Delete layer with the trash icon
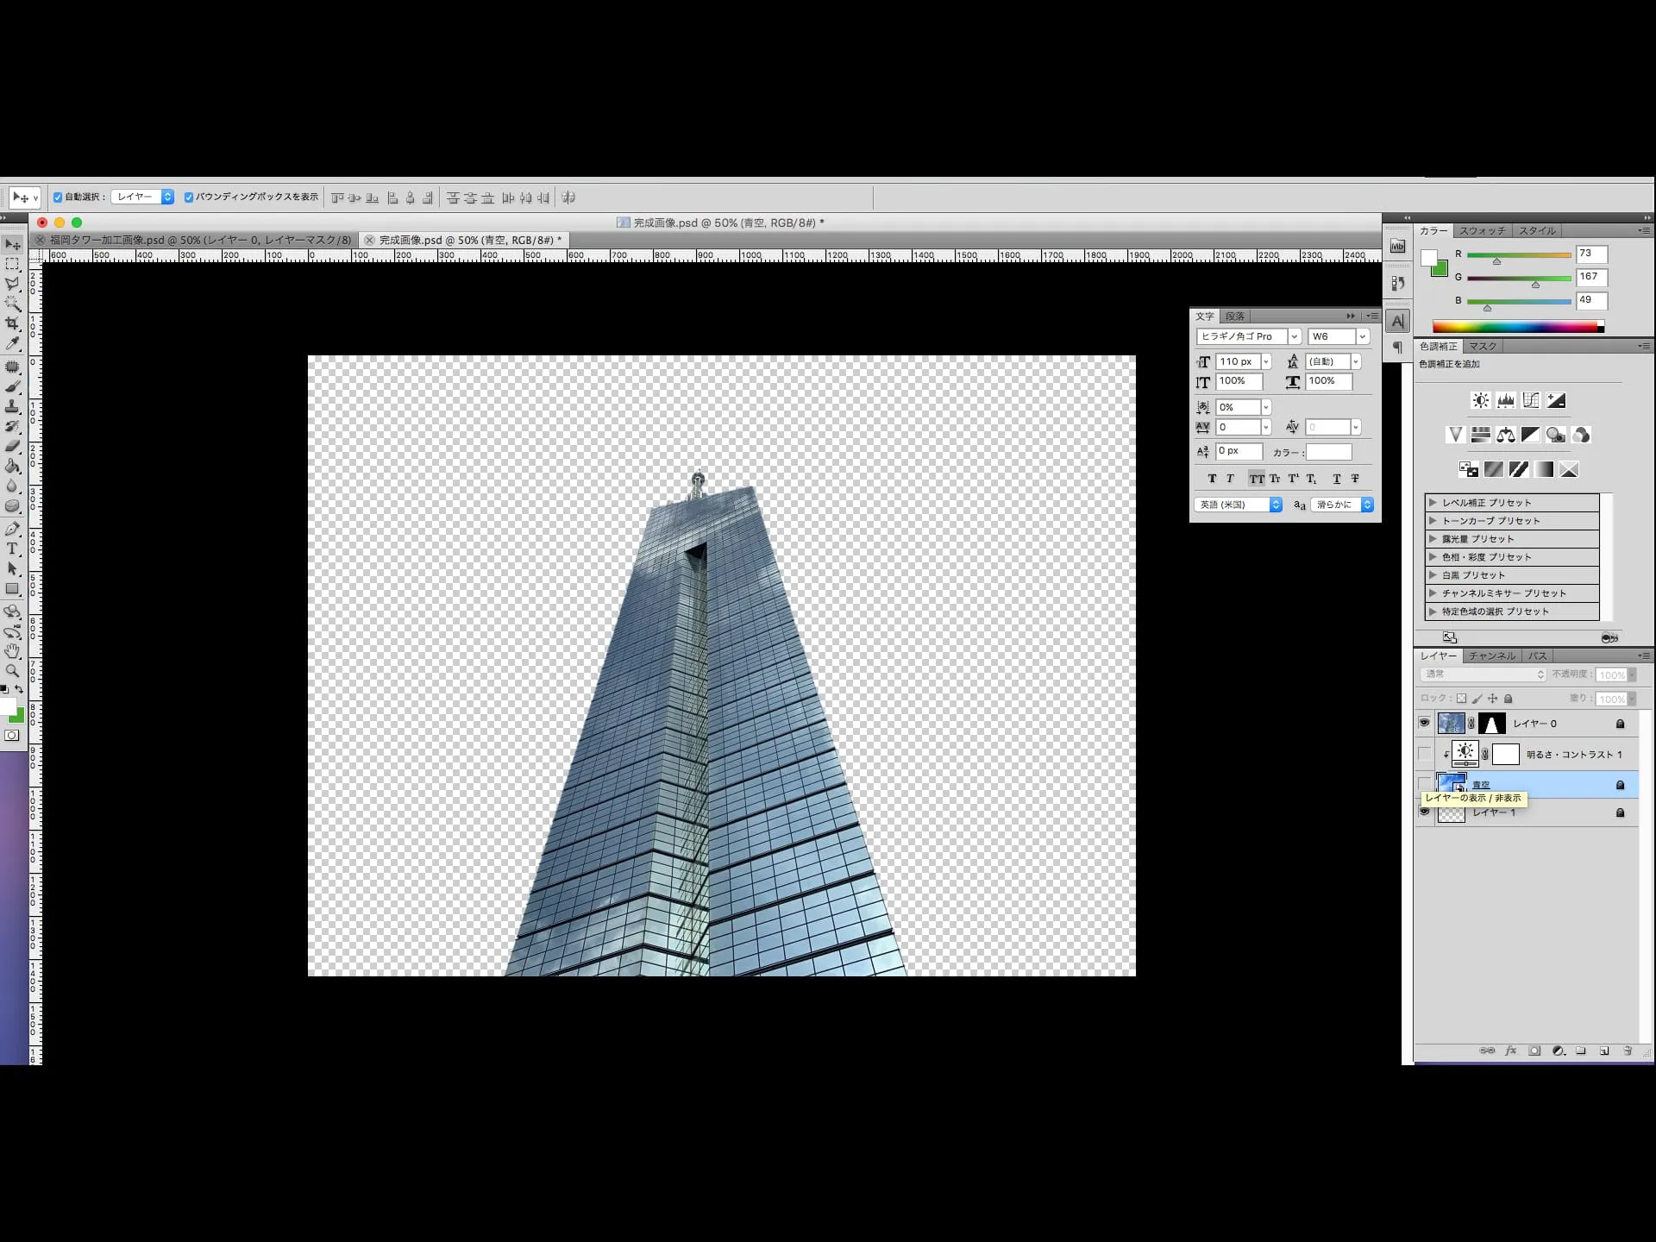 1628,1051
